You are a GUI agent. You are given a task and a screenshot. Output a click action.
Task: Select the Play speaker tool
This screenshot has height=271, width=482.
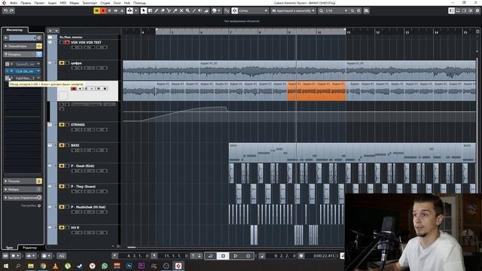point(200,11)
